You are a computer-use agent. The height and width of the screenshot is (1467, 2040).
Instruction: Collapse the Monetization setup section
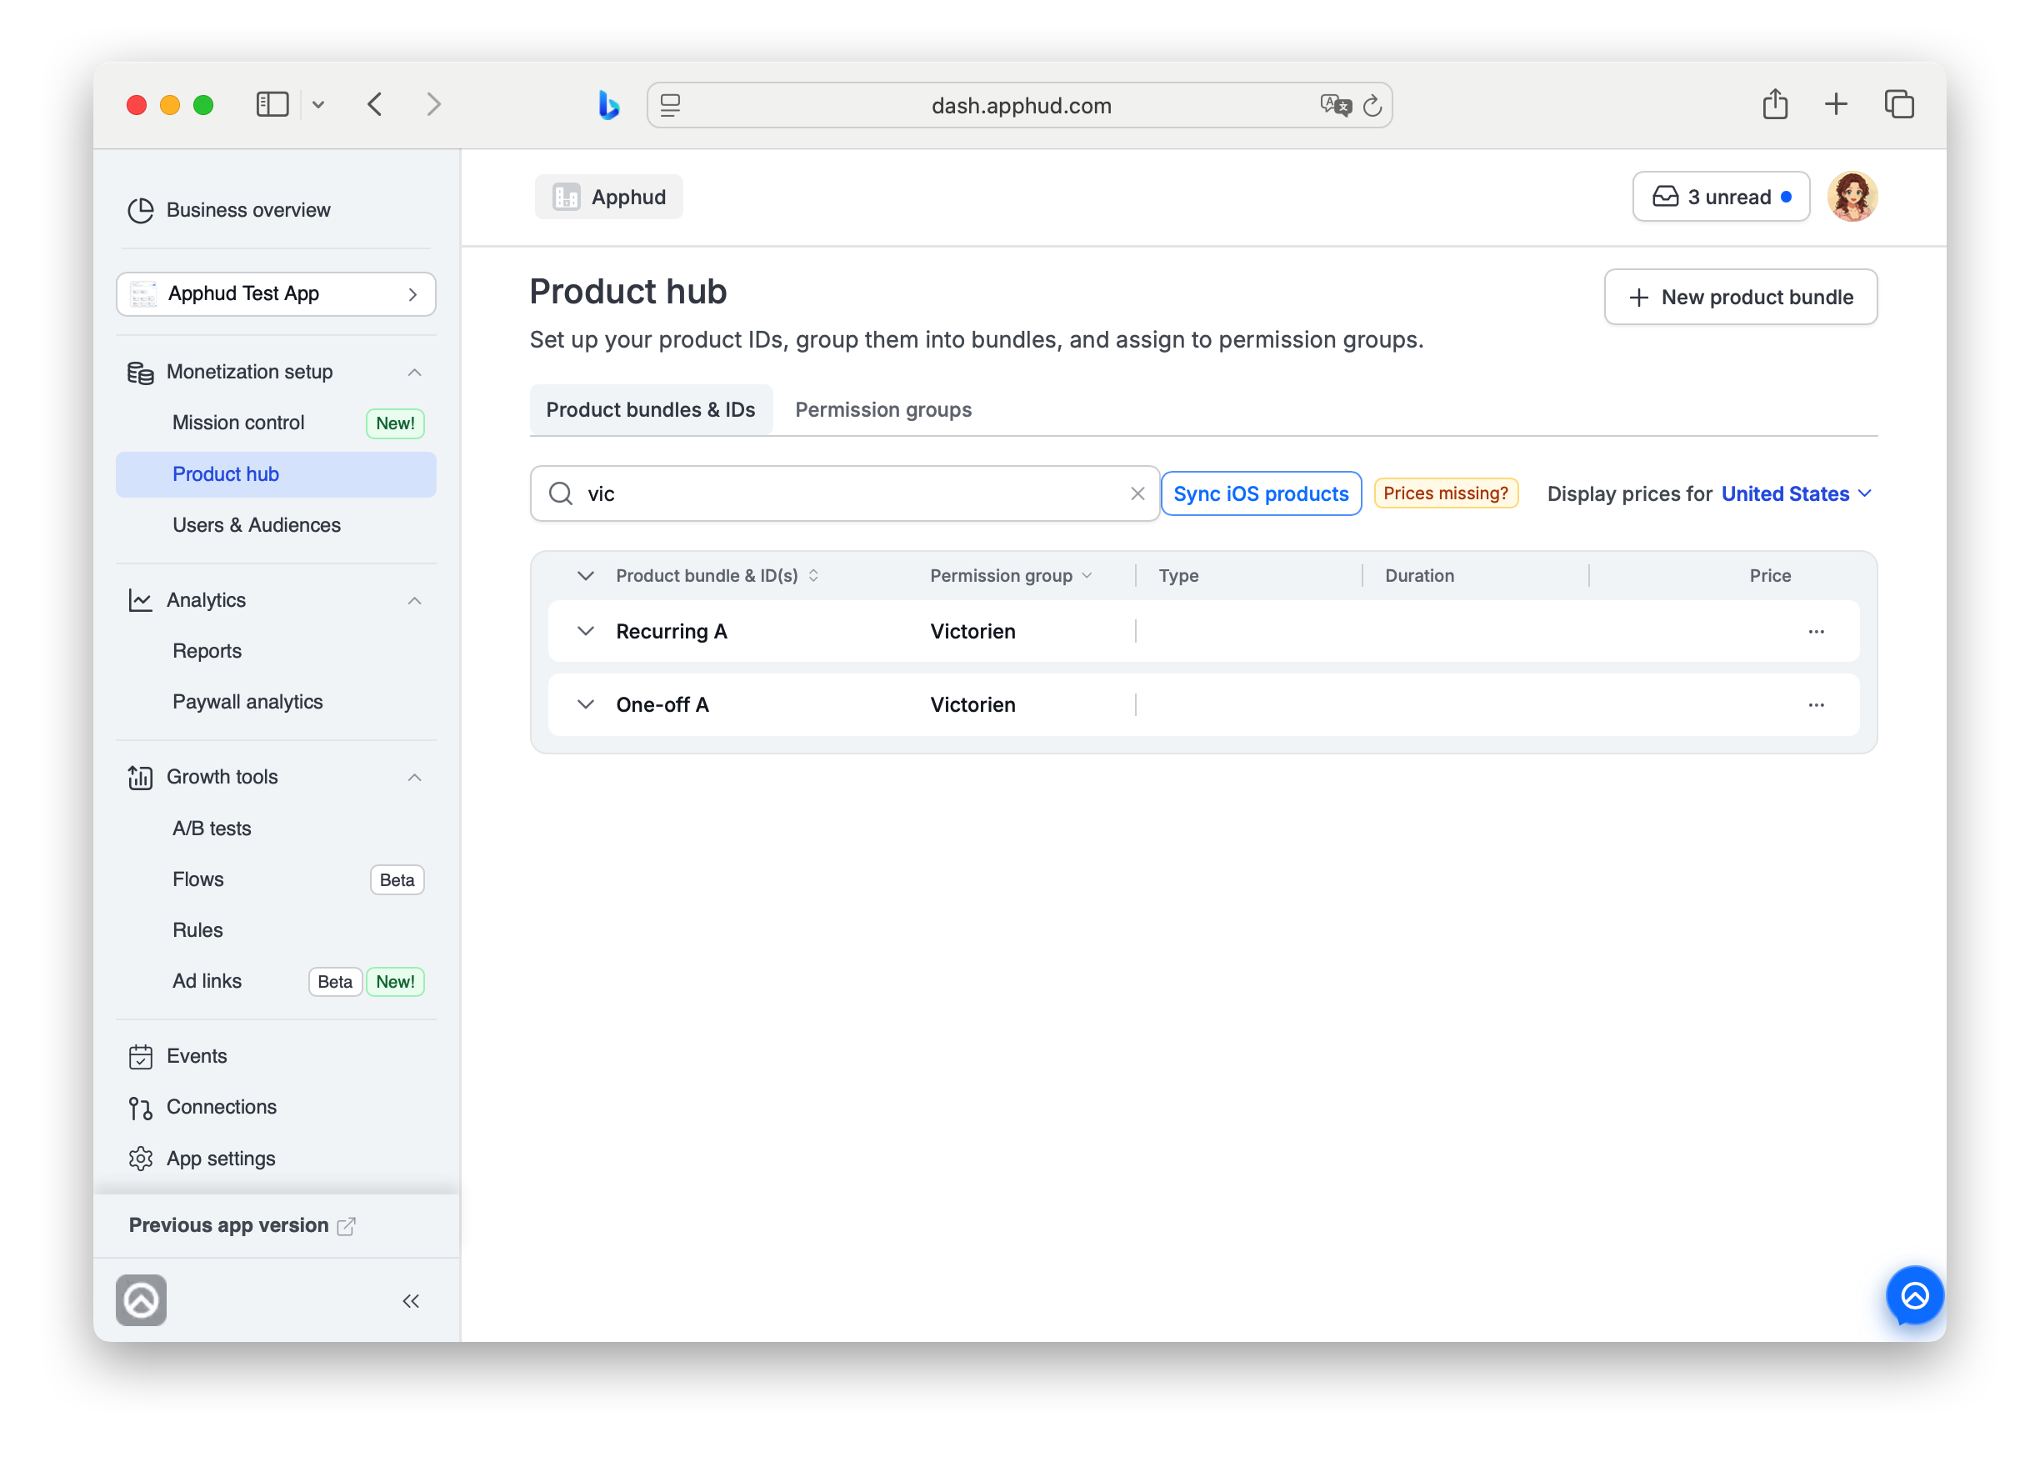tap(415, 373)
